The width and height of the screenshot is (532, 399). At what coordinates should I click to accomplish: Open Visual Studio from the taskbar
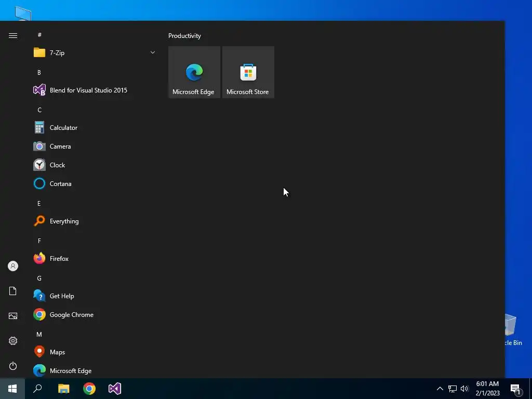[x=115, y=389]
